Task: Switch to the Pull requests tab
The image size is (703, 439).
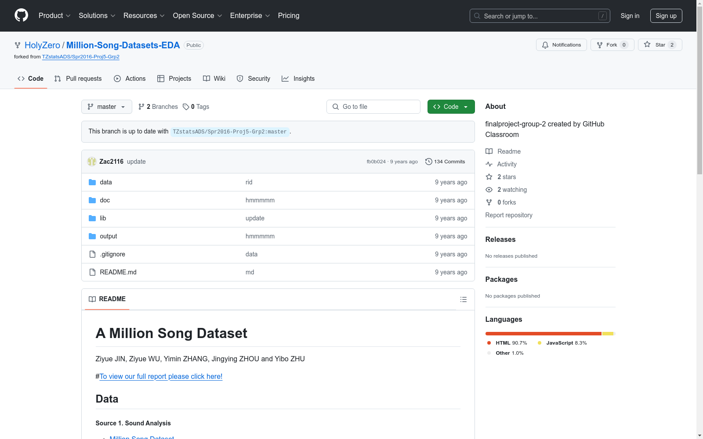Action: click(x=78, y=79)
